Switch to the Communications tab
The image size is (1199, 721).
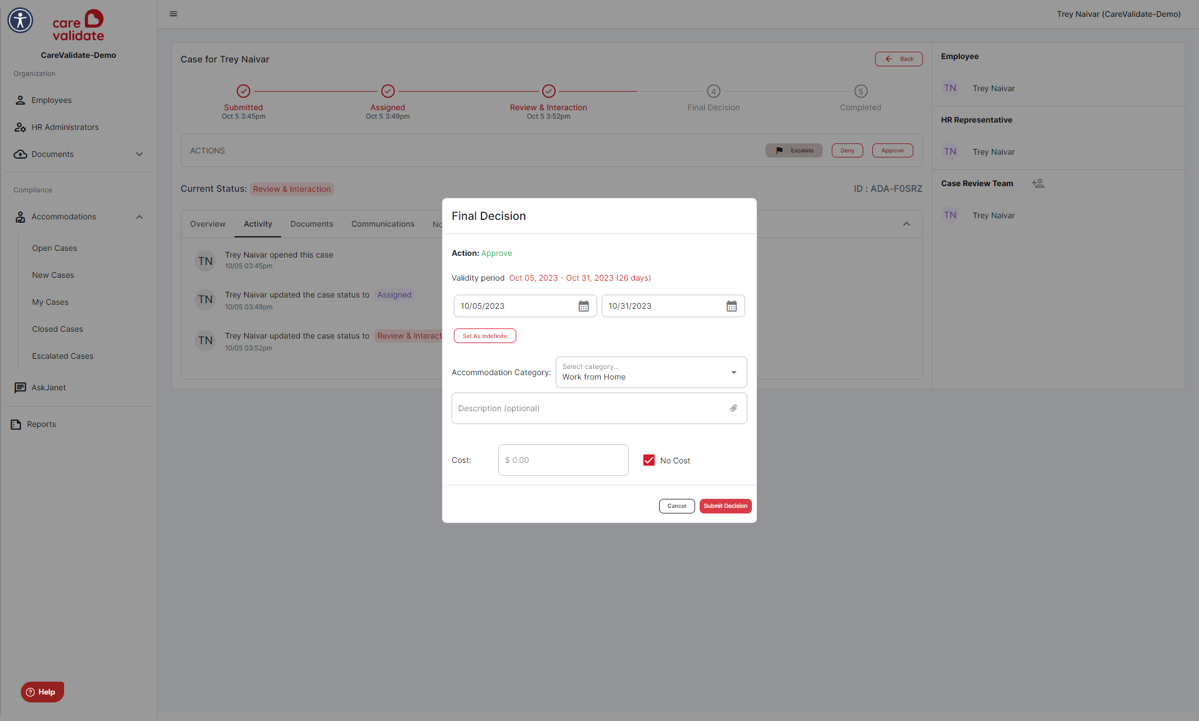point(383,224)
